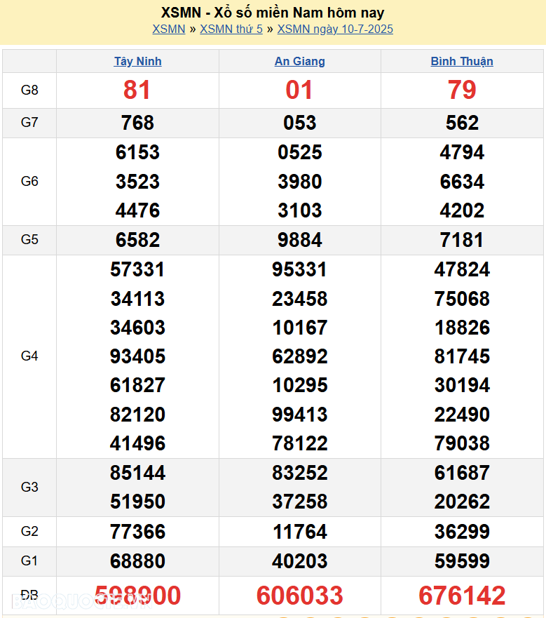Image resolution: width=546 pixels, height=618 pixels.
Task: Open the XSMN breadcrumb link
Action: click(168, 29)
